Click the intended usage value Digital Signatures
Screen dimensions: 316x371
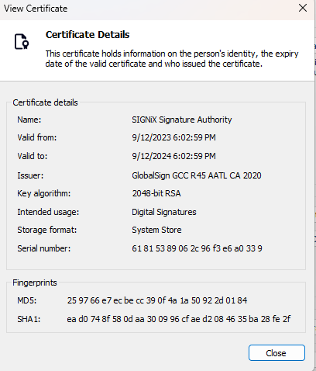tap(164, 212)
